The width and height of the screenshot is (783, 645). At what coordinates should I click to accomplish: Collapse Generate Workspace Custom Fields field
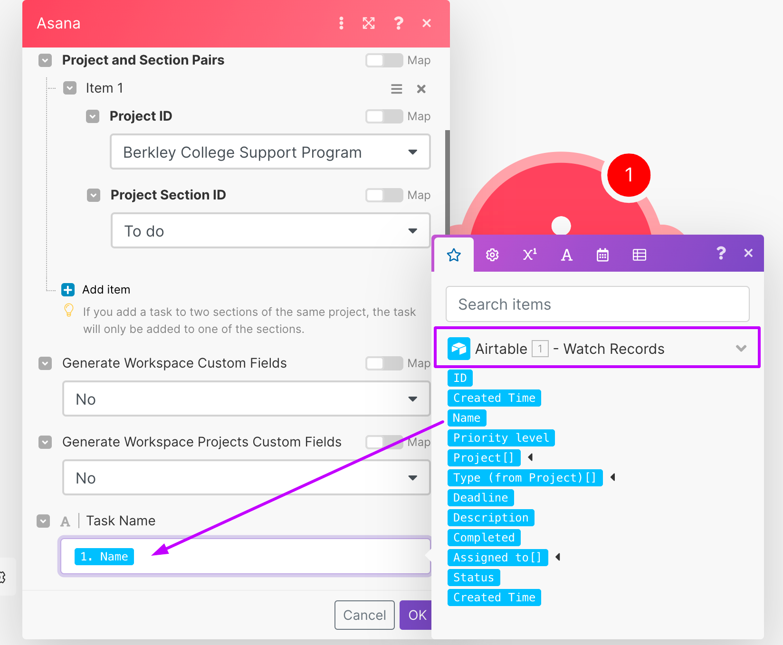coord(45,363)
